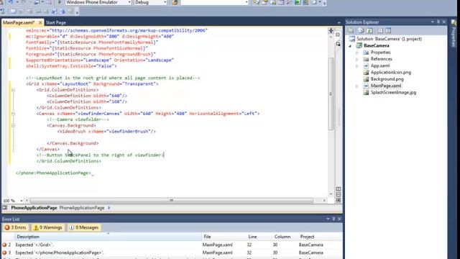Select the BaseCamera project
Screen dimensions: 460x259
tap(376, 46)
